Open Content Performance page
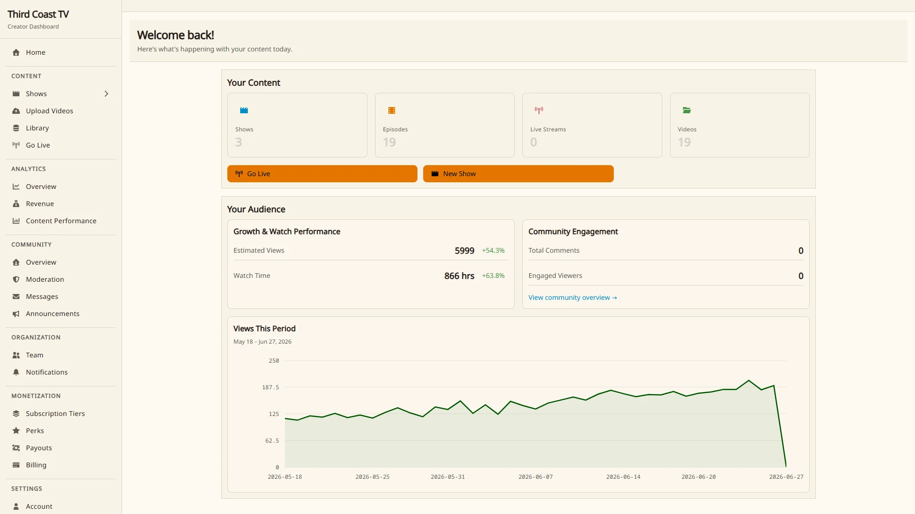Viewport: 915px width, 514px height. pos(61,221)
